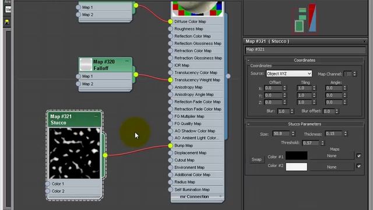373x210 pixels.
Task: Click the Falloff Map #320 Map 1 socket
Action: 78,76
